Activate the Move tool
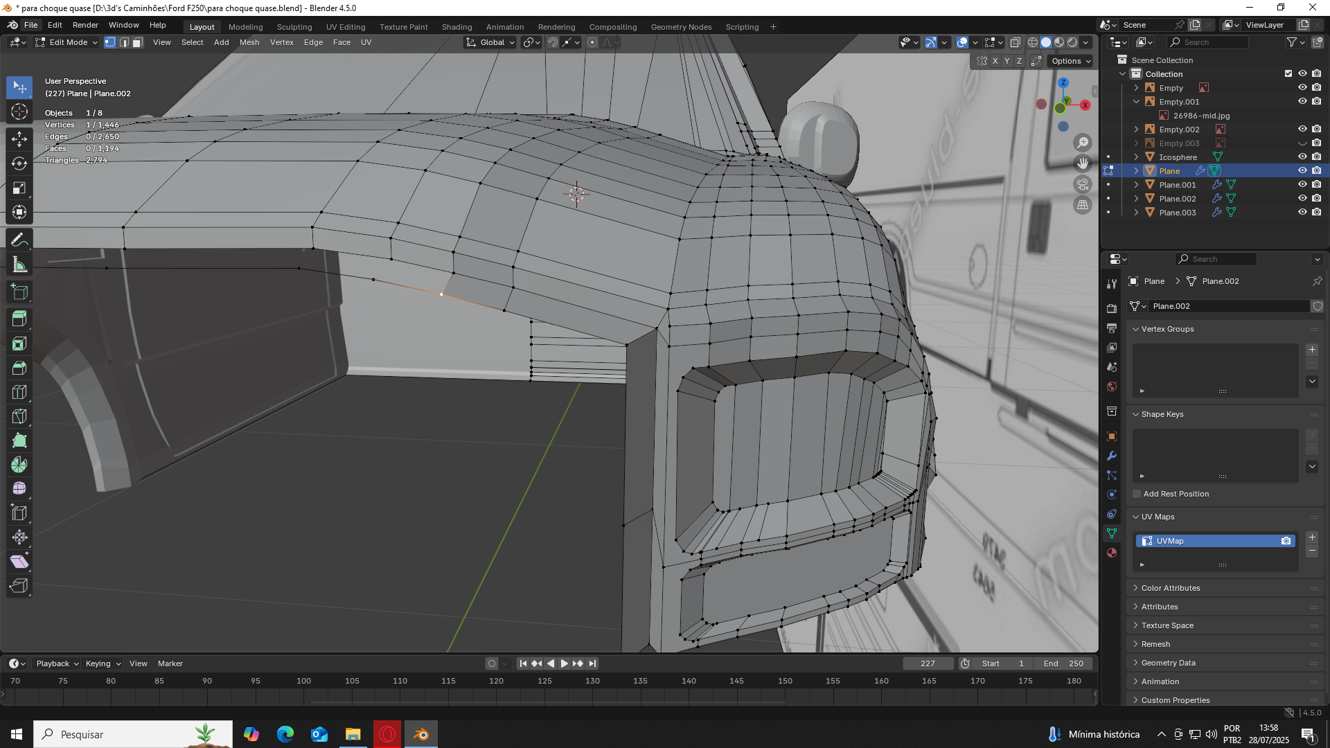This screenshot has height=748, width=1330. click(19, 139)
